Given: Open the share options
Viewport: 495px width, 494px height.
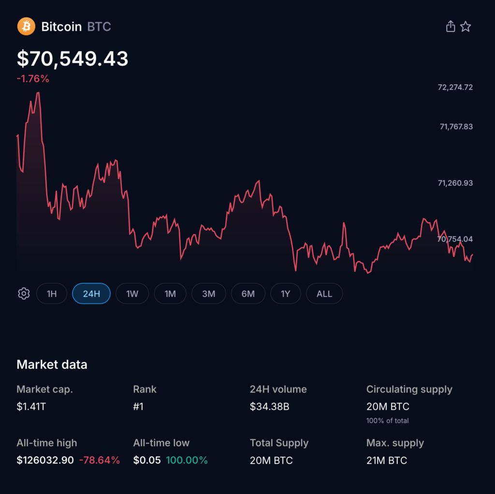Looking at the screenshot, I should click(x=450, y=26).
